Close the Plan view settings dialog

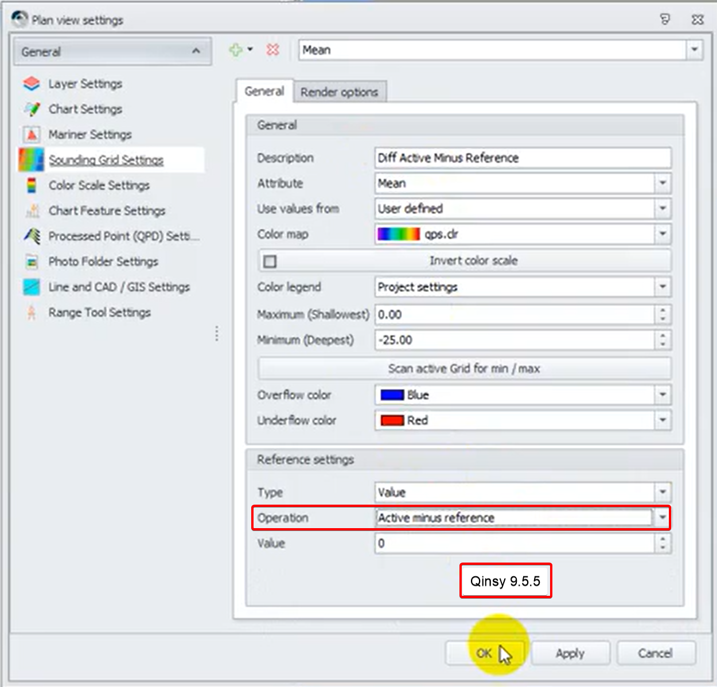pyautogui.click(x=697, y=19)
